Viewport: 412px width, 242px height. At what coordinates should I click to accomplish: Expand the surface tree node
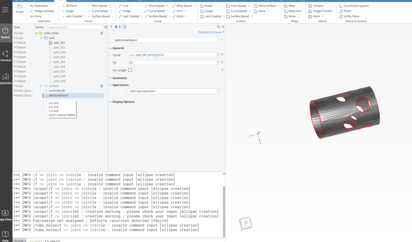coord(40,86)
